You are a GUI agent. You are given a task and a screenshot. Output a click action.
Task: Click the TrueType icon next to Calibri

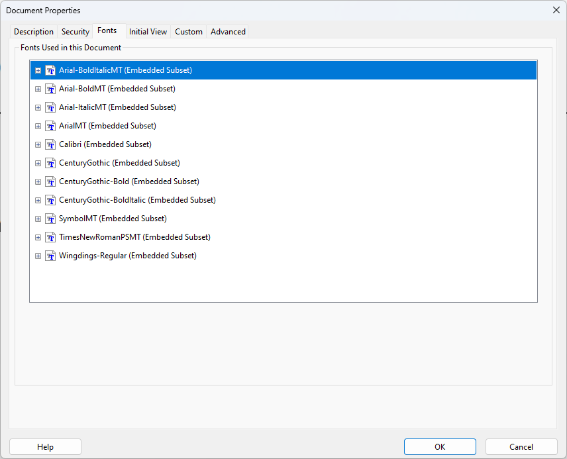tap(50, 144)
